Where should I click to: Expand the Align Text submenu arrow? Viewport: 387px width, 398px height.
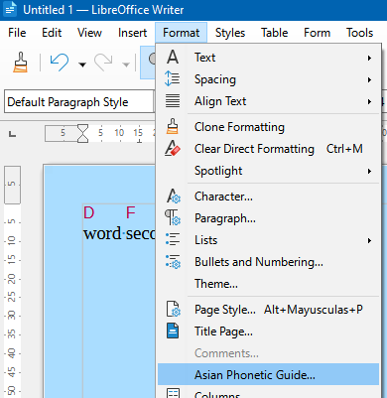(x=369, y=101)
